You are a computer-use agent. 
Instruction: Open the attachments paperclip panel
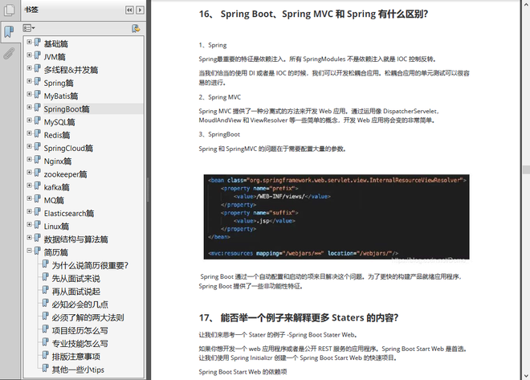[x=9, y=54]
